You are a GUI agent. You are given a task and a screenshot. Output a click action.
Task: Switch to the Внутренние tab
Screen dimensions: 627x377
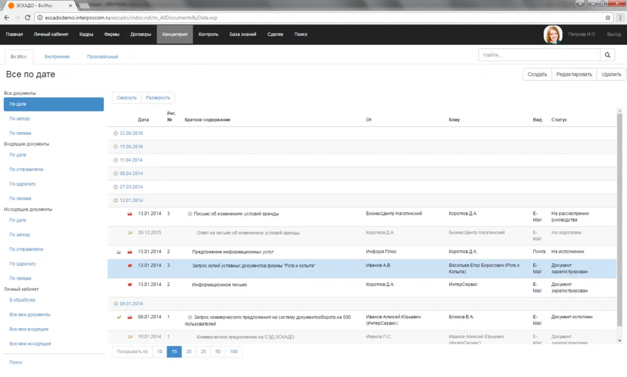[57, 56]
